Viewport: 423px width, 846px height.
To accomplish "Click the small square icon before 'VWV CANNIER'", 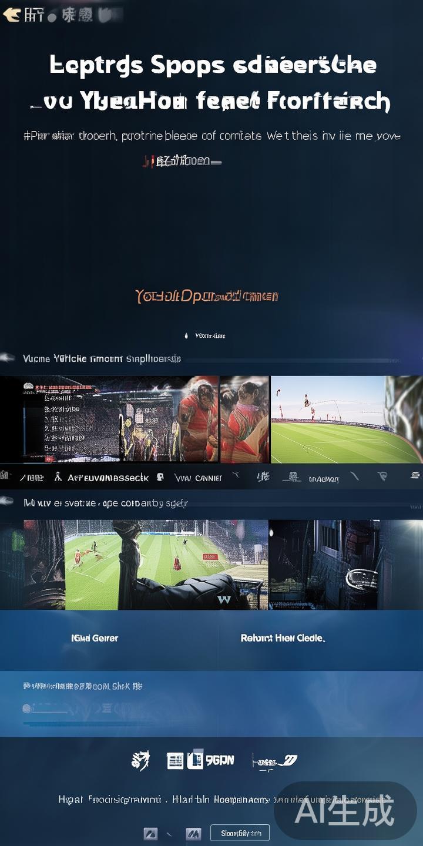I will [x=160, y=478].
